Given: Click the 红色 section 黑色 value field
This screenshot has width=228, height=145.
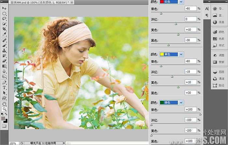Looking at the screenshot, I should click(191, 40).
